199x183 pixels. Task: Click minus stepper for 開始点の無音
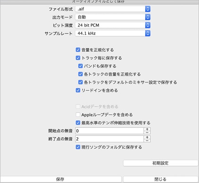(x=147, y=133)
